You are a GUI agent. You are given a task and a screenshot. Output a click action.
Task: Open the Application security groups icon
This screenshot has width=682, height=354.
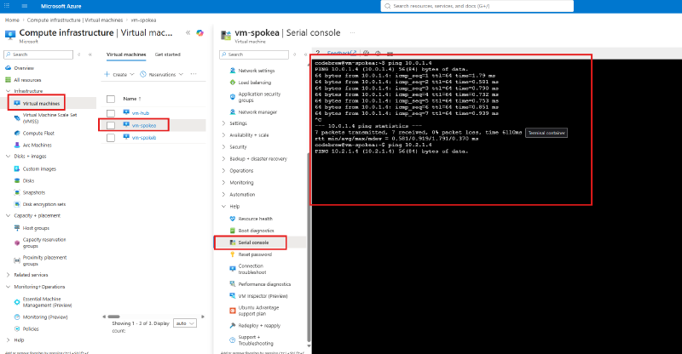pyautogui.click(x=232, y=97)
